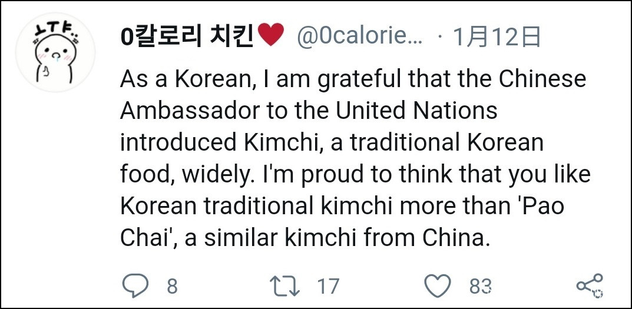Open the 0칼로리 치킨 display name profile
The image size is (632, 309).
point(187,37)
